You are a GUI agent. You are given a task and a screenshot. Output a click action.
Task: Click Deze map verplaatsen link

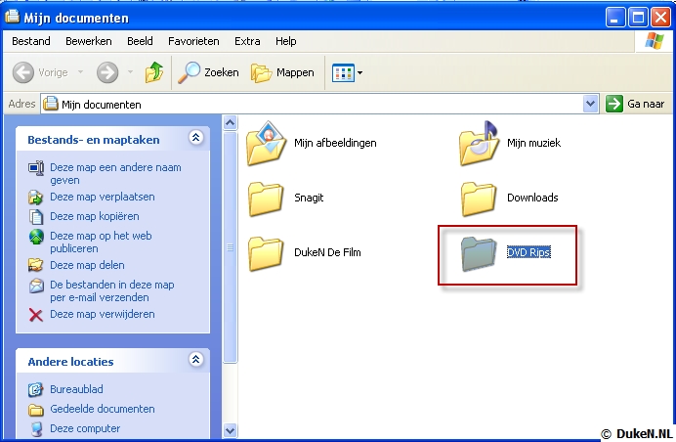pos(103,197)
